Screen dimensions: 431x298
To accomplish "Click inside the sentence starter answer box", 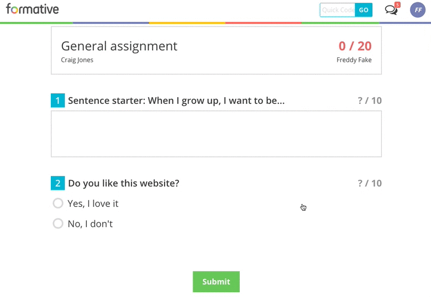I will click(216, 134).
